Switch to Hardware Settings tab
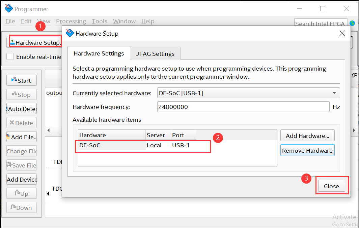This screenshot has height=228, width=359. coord(99,53)
